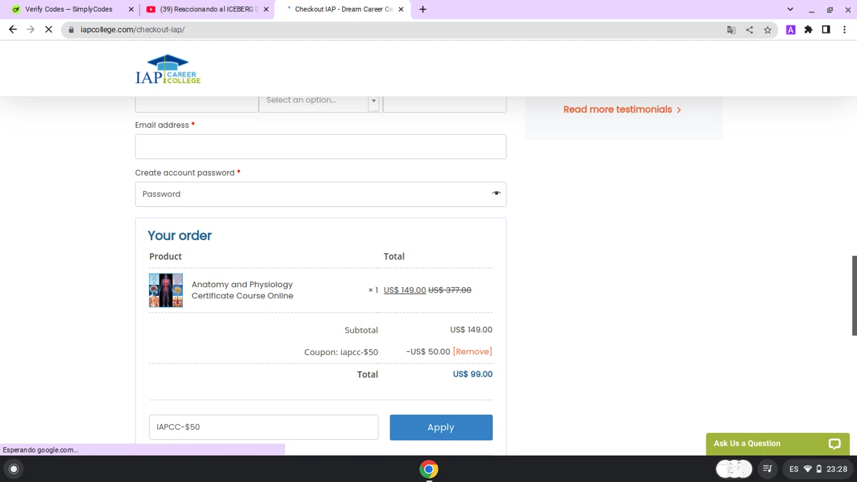Click the US$ 99.00 total amount
Image resolution: width=857 pixels, height=482 pixels.
[x=472, y=374]
